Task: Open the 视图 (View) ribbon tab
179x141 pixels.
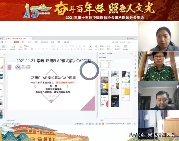Action: (x=59, y=42)
